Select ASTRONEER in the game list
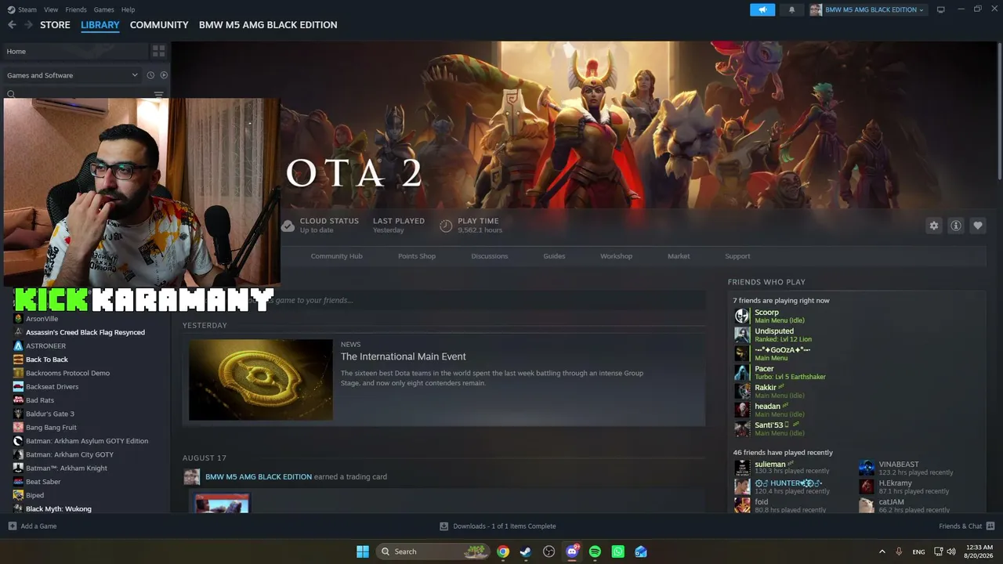Viewport: 1003px width, 564px height. 45,346
